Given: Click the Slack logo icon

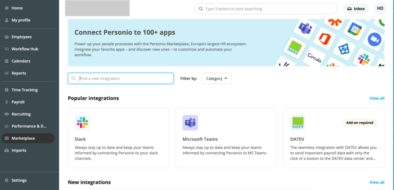Looking at the screenshot, I should [x=82, y=122].
